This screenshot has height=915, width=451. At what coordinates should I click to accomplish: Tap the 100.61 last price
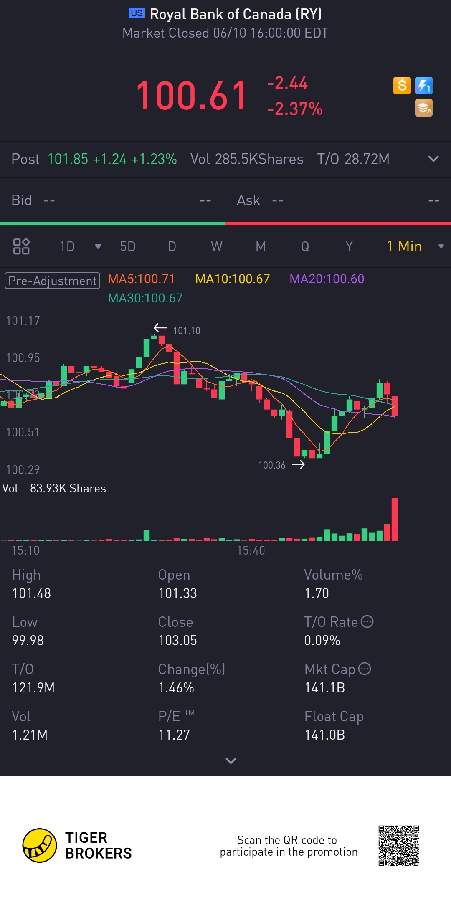click(x=192, y=96)
